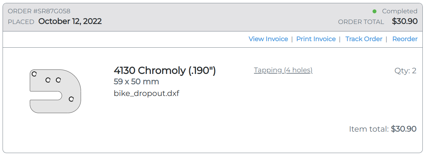Click the slot cutout in part preview
The height and width of the screenshot is (155, 426).
tap(46, 96)
